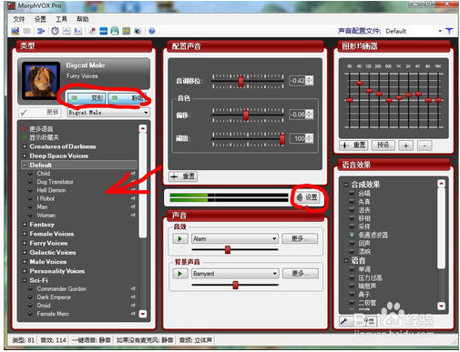The width and height of the screenshot is (460, 352).
Task: Click the wrench icon below voice effects list
Action: (x=344, y=321)
